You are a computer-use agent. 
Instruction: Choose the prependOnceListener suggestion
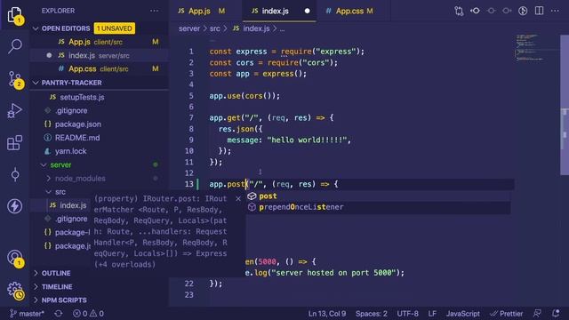coord(378,207)
